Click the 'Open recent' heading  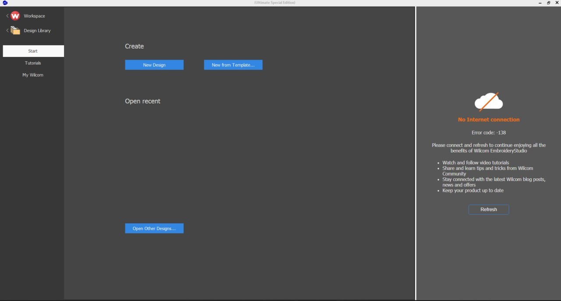point(142,101)
